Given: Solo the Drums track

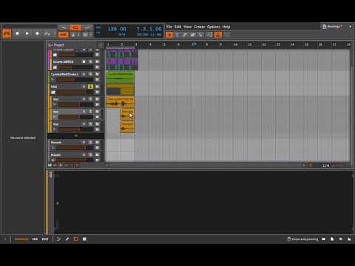Looking at the screenshot, I should (x=90, y=61).
